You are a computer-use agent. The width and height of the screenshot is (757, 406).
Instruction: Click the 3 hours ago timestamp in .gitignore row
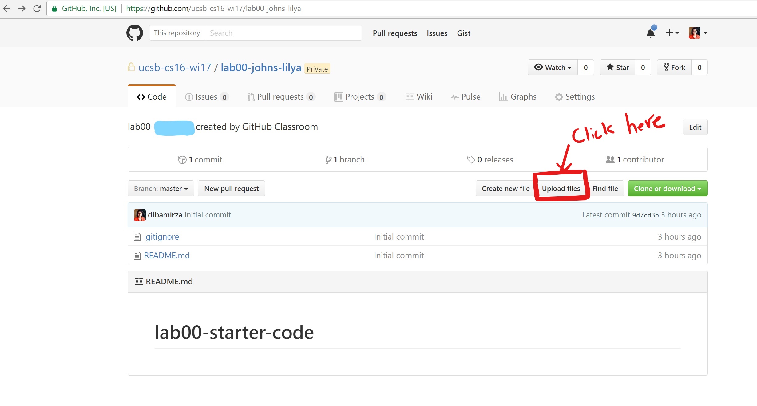coord(680,237)
